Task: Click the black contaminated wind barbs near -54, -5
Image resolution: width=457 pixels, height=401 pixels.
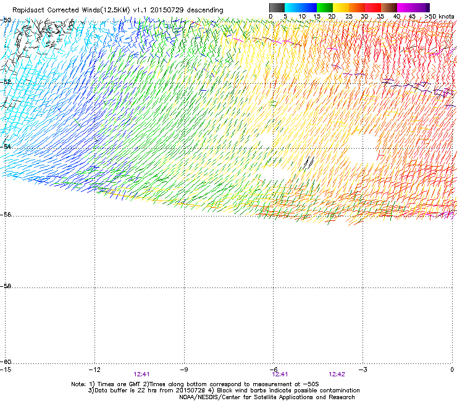Action: (309, 162)
